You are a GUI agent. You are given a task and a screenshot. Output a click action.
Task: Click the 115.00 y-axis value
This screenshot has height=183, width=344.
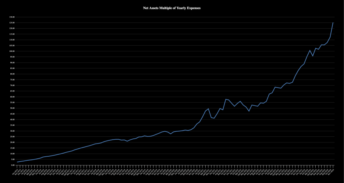12,34
